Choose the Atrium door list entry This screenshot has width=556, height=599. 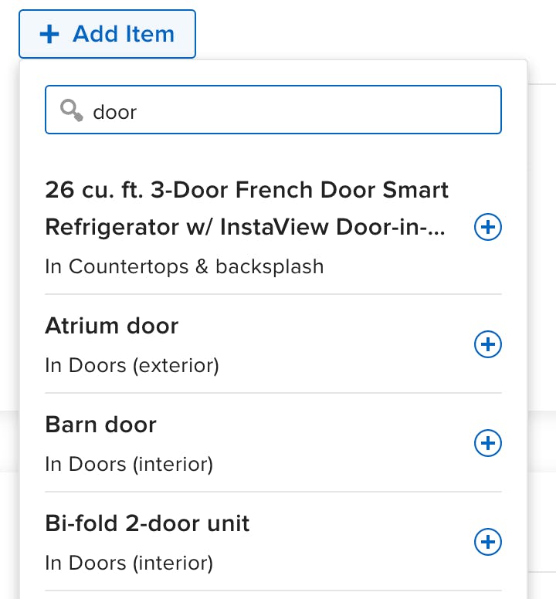click(112, 326)
